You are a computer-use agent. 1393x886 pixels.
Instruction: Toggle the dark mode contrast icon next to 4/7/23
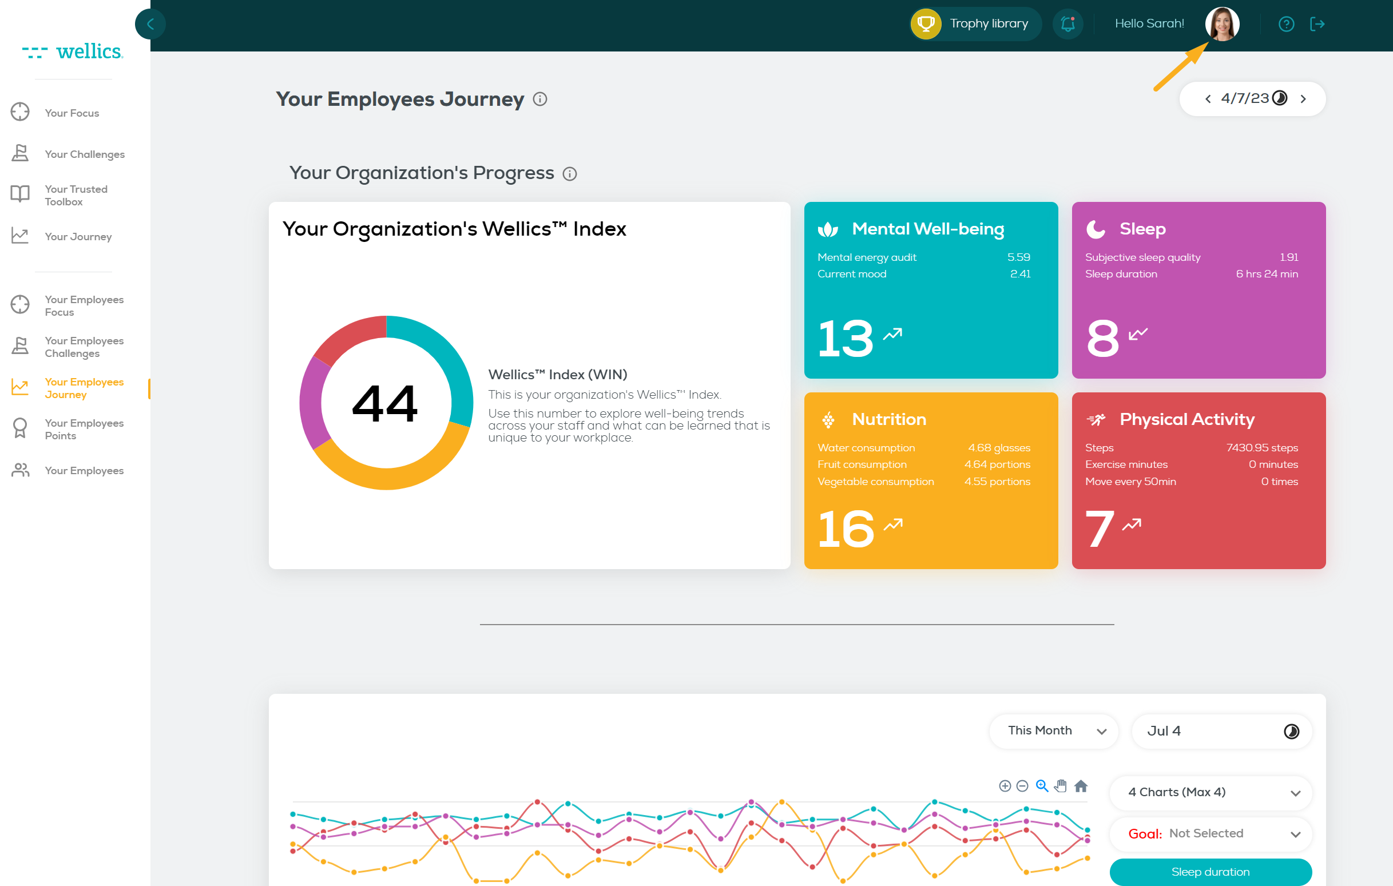tap(1279, 98)
